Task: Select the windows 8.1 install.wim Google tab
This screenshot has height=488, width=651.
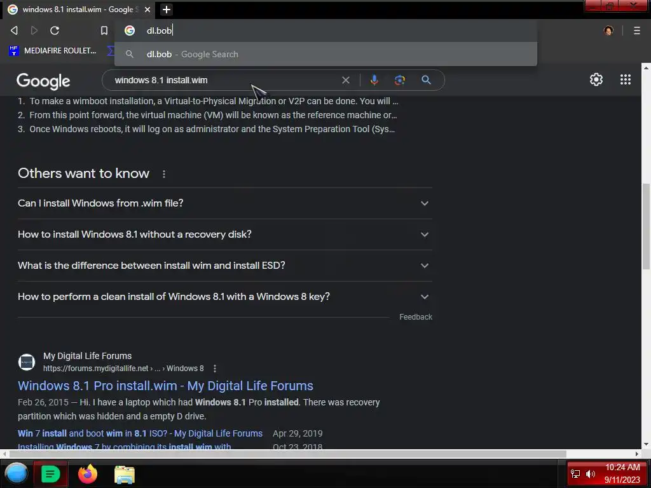Action: click(79, 10)
